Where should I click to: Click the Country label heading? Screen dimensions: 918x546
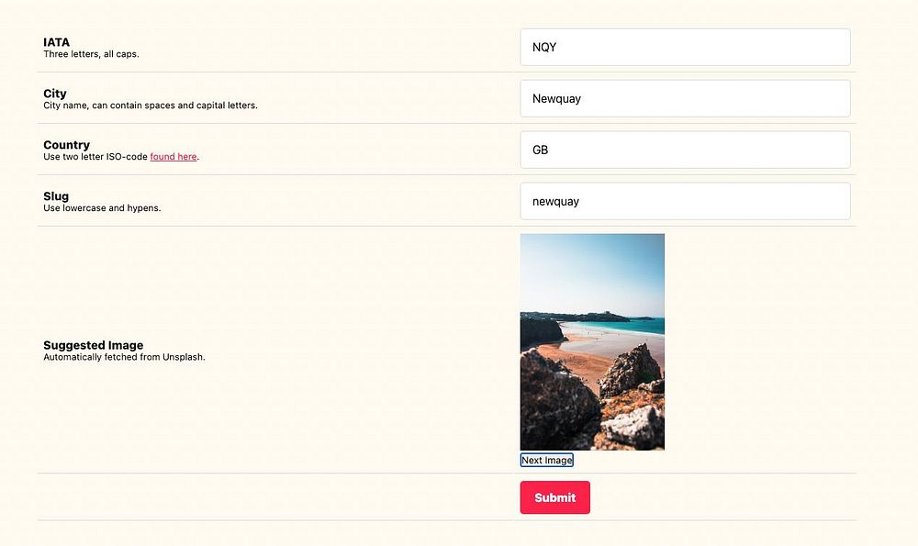pos(67,145)
